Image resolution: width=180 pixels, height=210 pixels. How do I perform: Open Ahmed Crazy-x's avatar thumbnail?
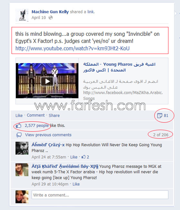click(22, 148)
